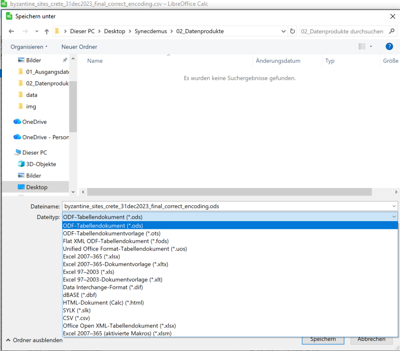Open the recent locations dropdown arrow
The image size is (400, 351).
37,31
